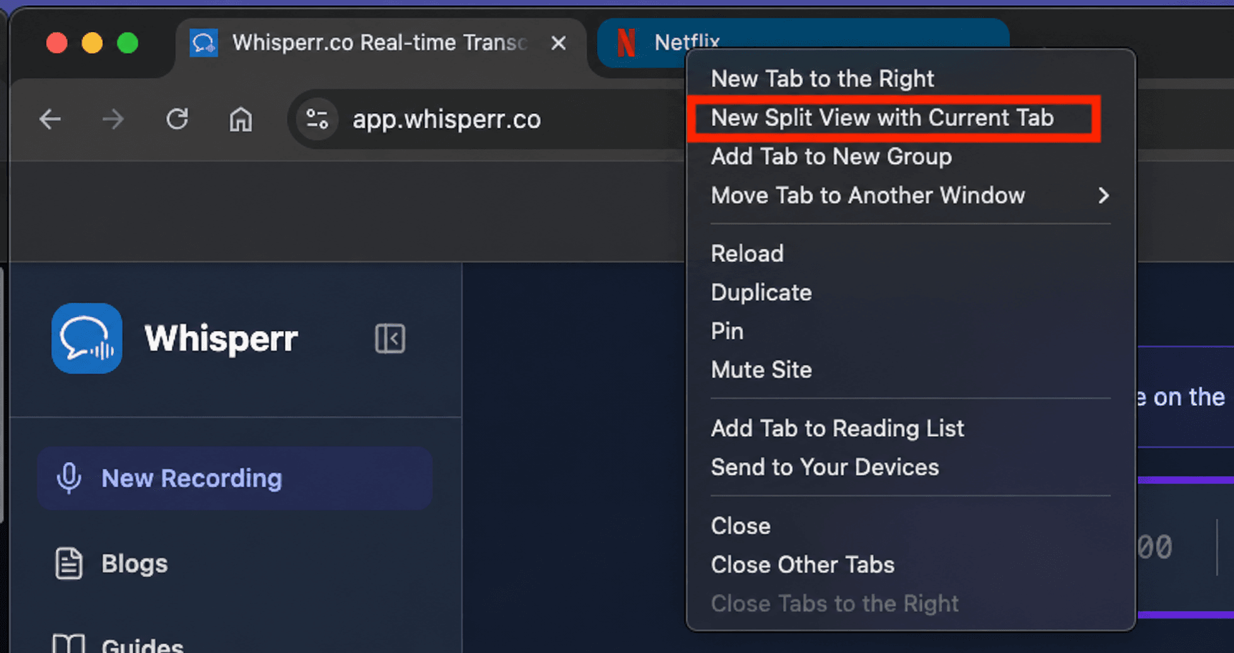Select the Whisperr.co Real-time Transcription tab
Screen dimensions: 1234x653
(382, 43)
